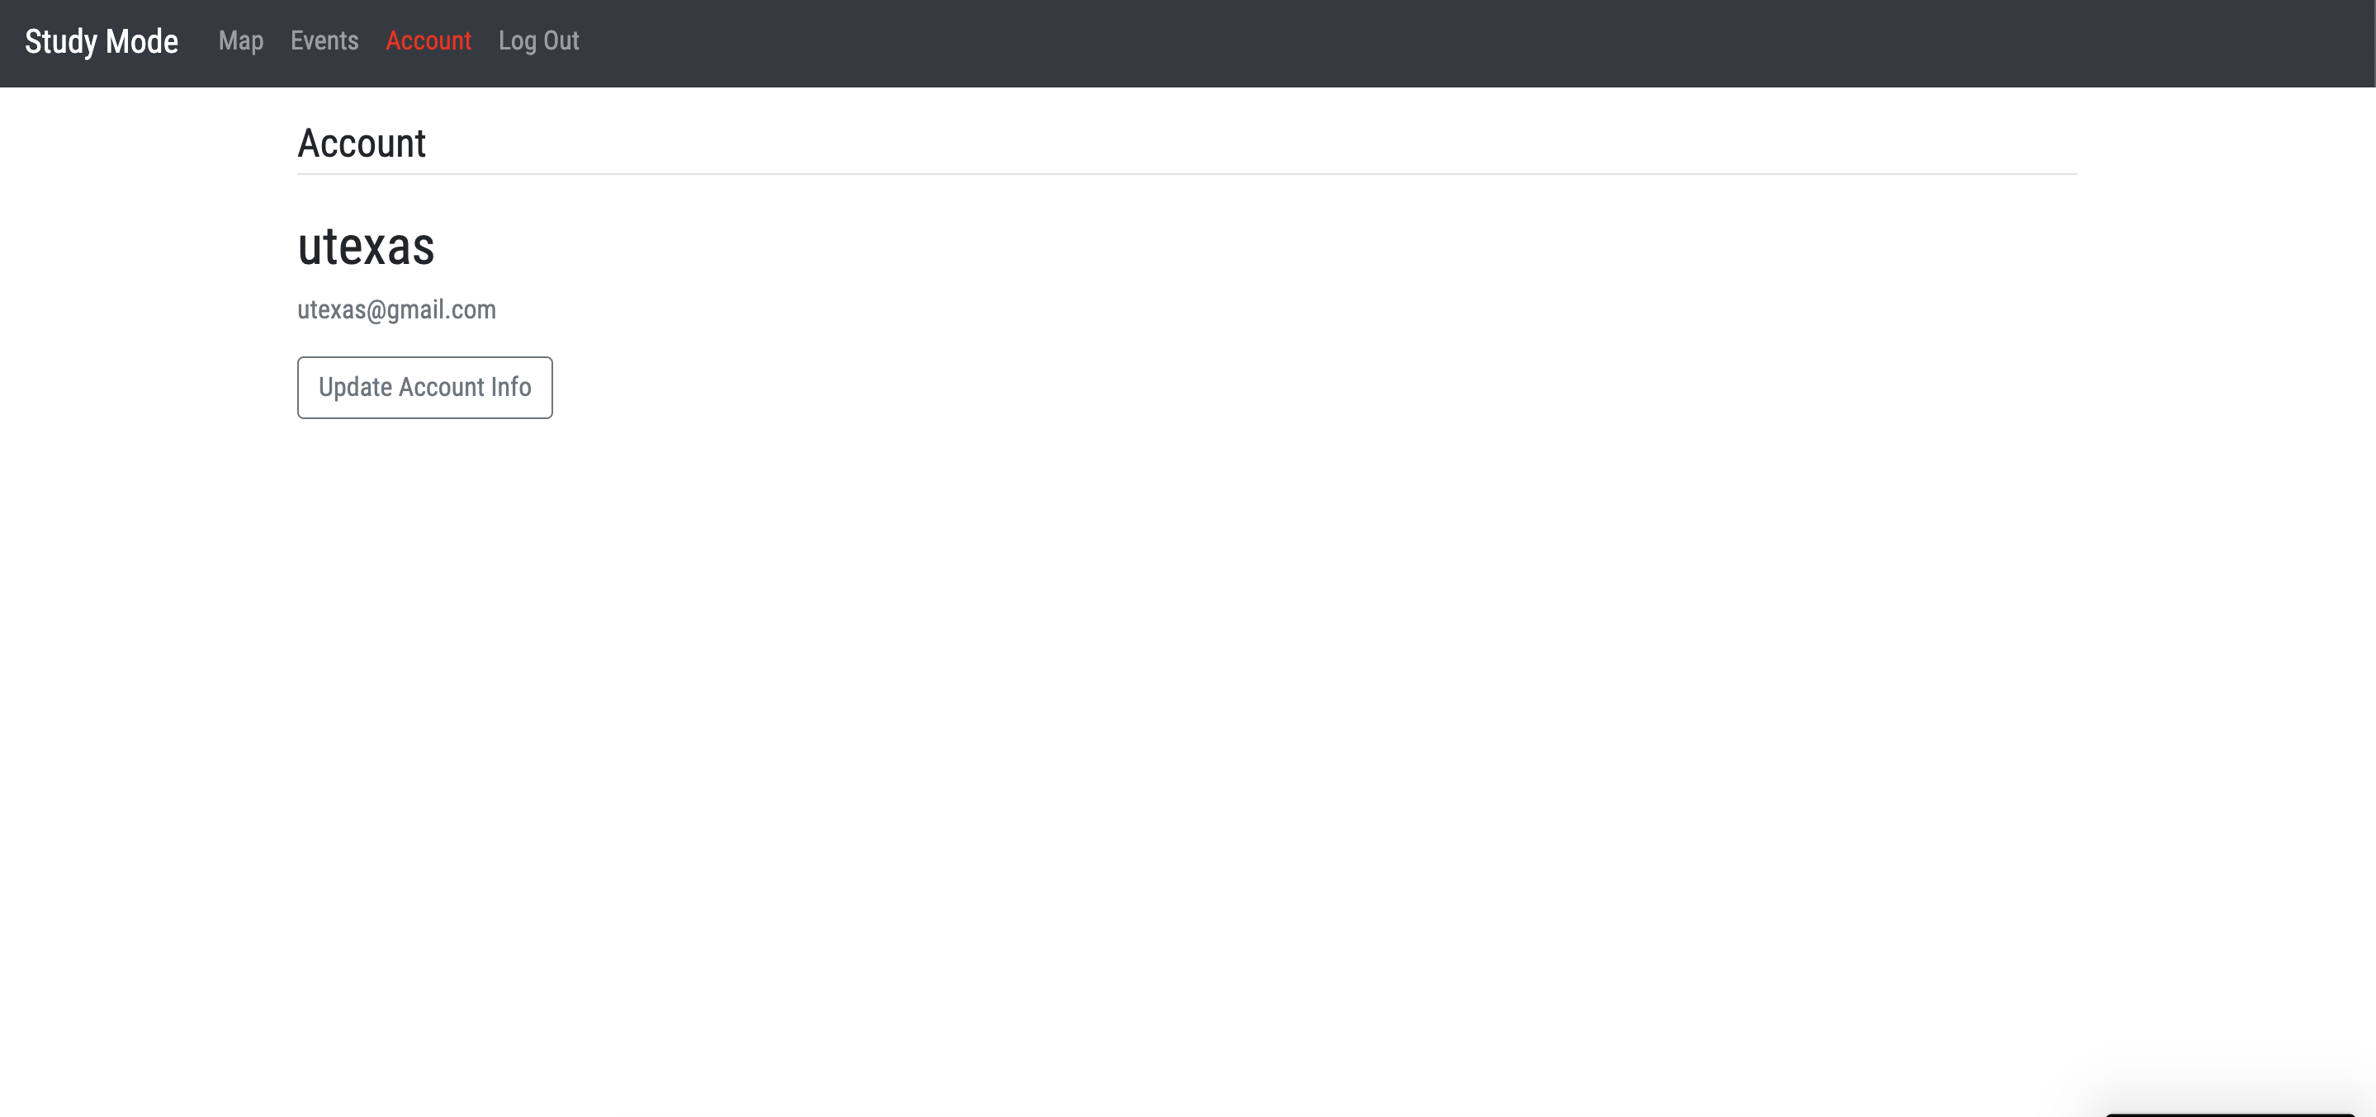
Task: Click the Study Mode brand title
Action: point(102,41)
